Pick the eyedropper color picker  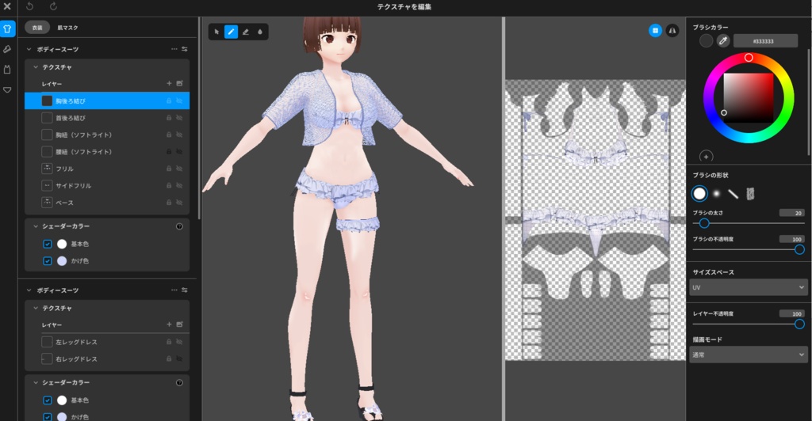coord(723,41)
